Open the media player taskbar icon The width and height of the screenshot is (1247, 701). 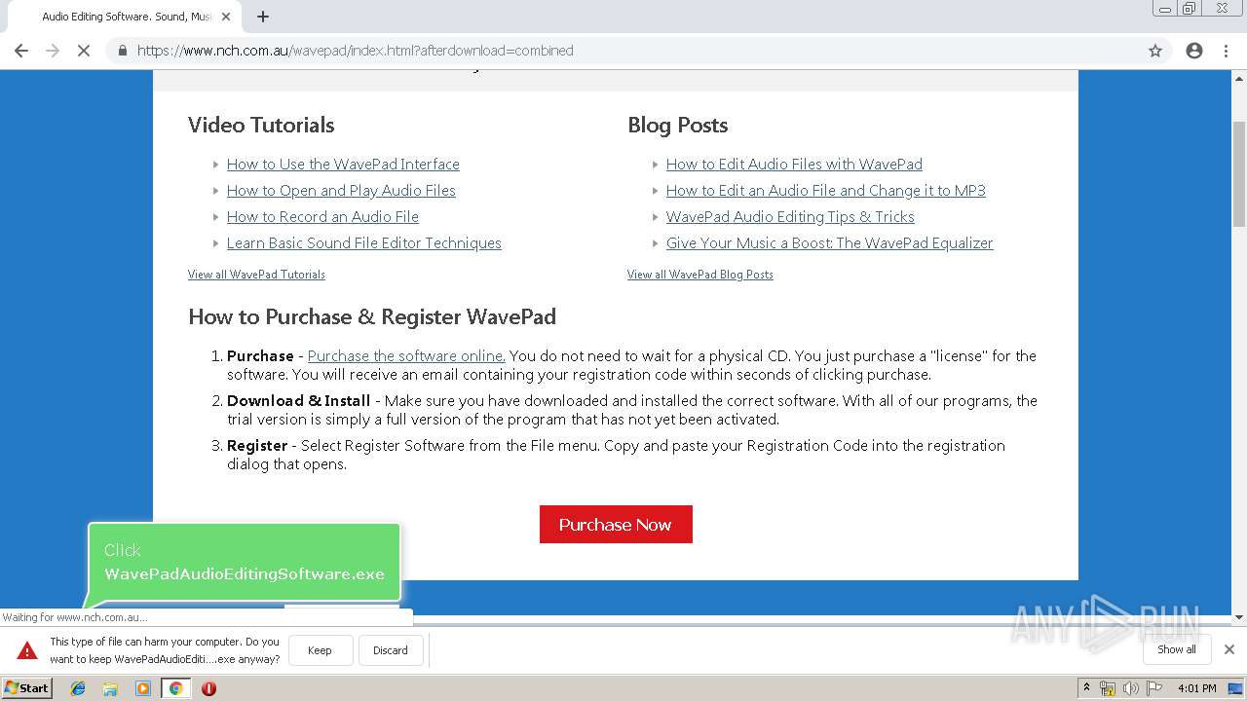point(143,688)
